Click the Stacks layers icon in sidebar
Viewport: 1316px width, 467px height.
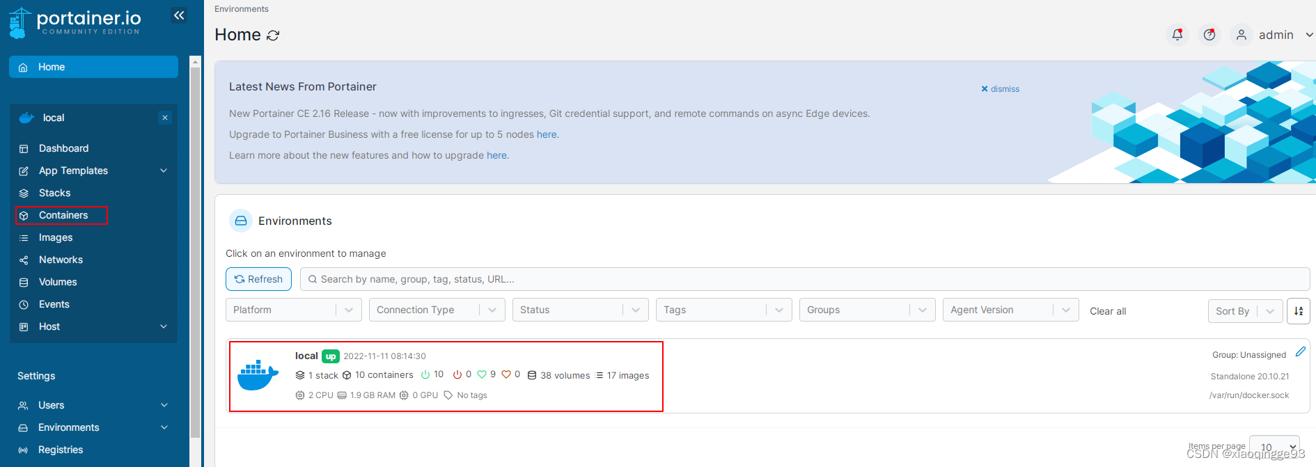pyautogui.click(x=24, y=193)
